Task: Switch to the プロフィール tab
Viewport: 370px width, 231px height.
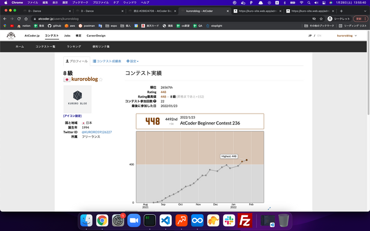Action: click(77, 61)
